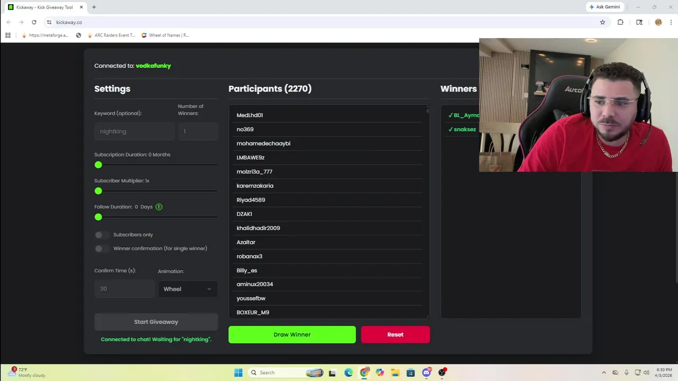Open new browser tab
The height and width of the screenshot is (381, 678).
(x=94, y=7)
